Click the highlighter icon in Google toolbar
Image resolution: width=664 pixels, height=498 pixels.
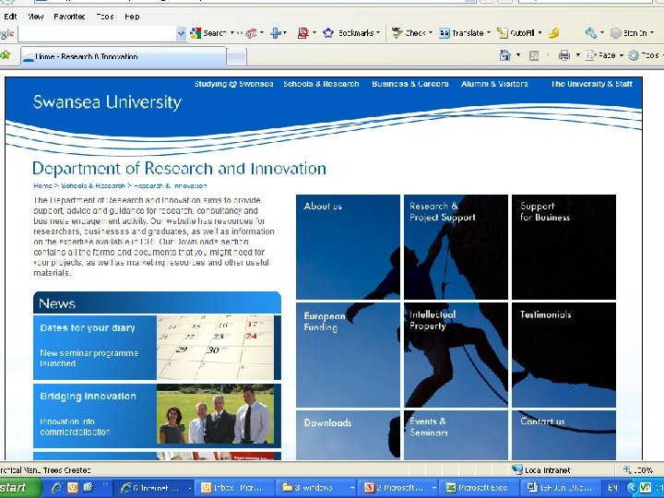point(554,33)
